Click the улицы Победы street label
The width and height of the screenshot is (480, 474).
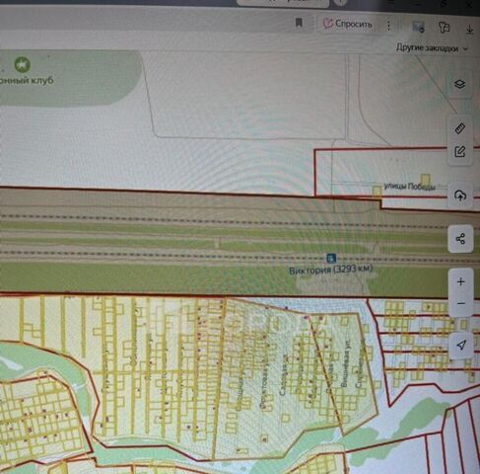click(x=409, y=187)
